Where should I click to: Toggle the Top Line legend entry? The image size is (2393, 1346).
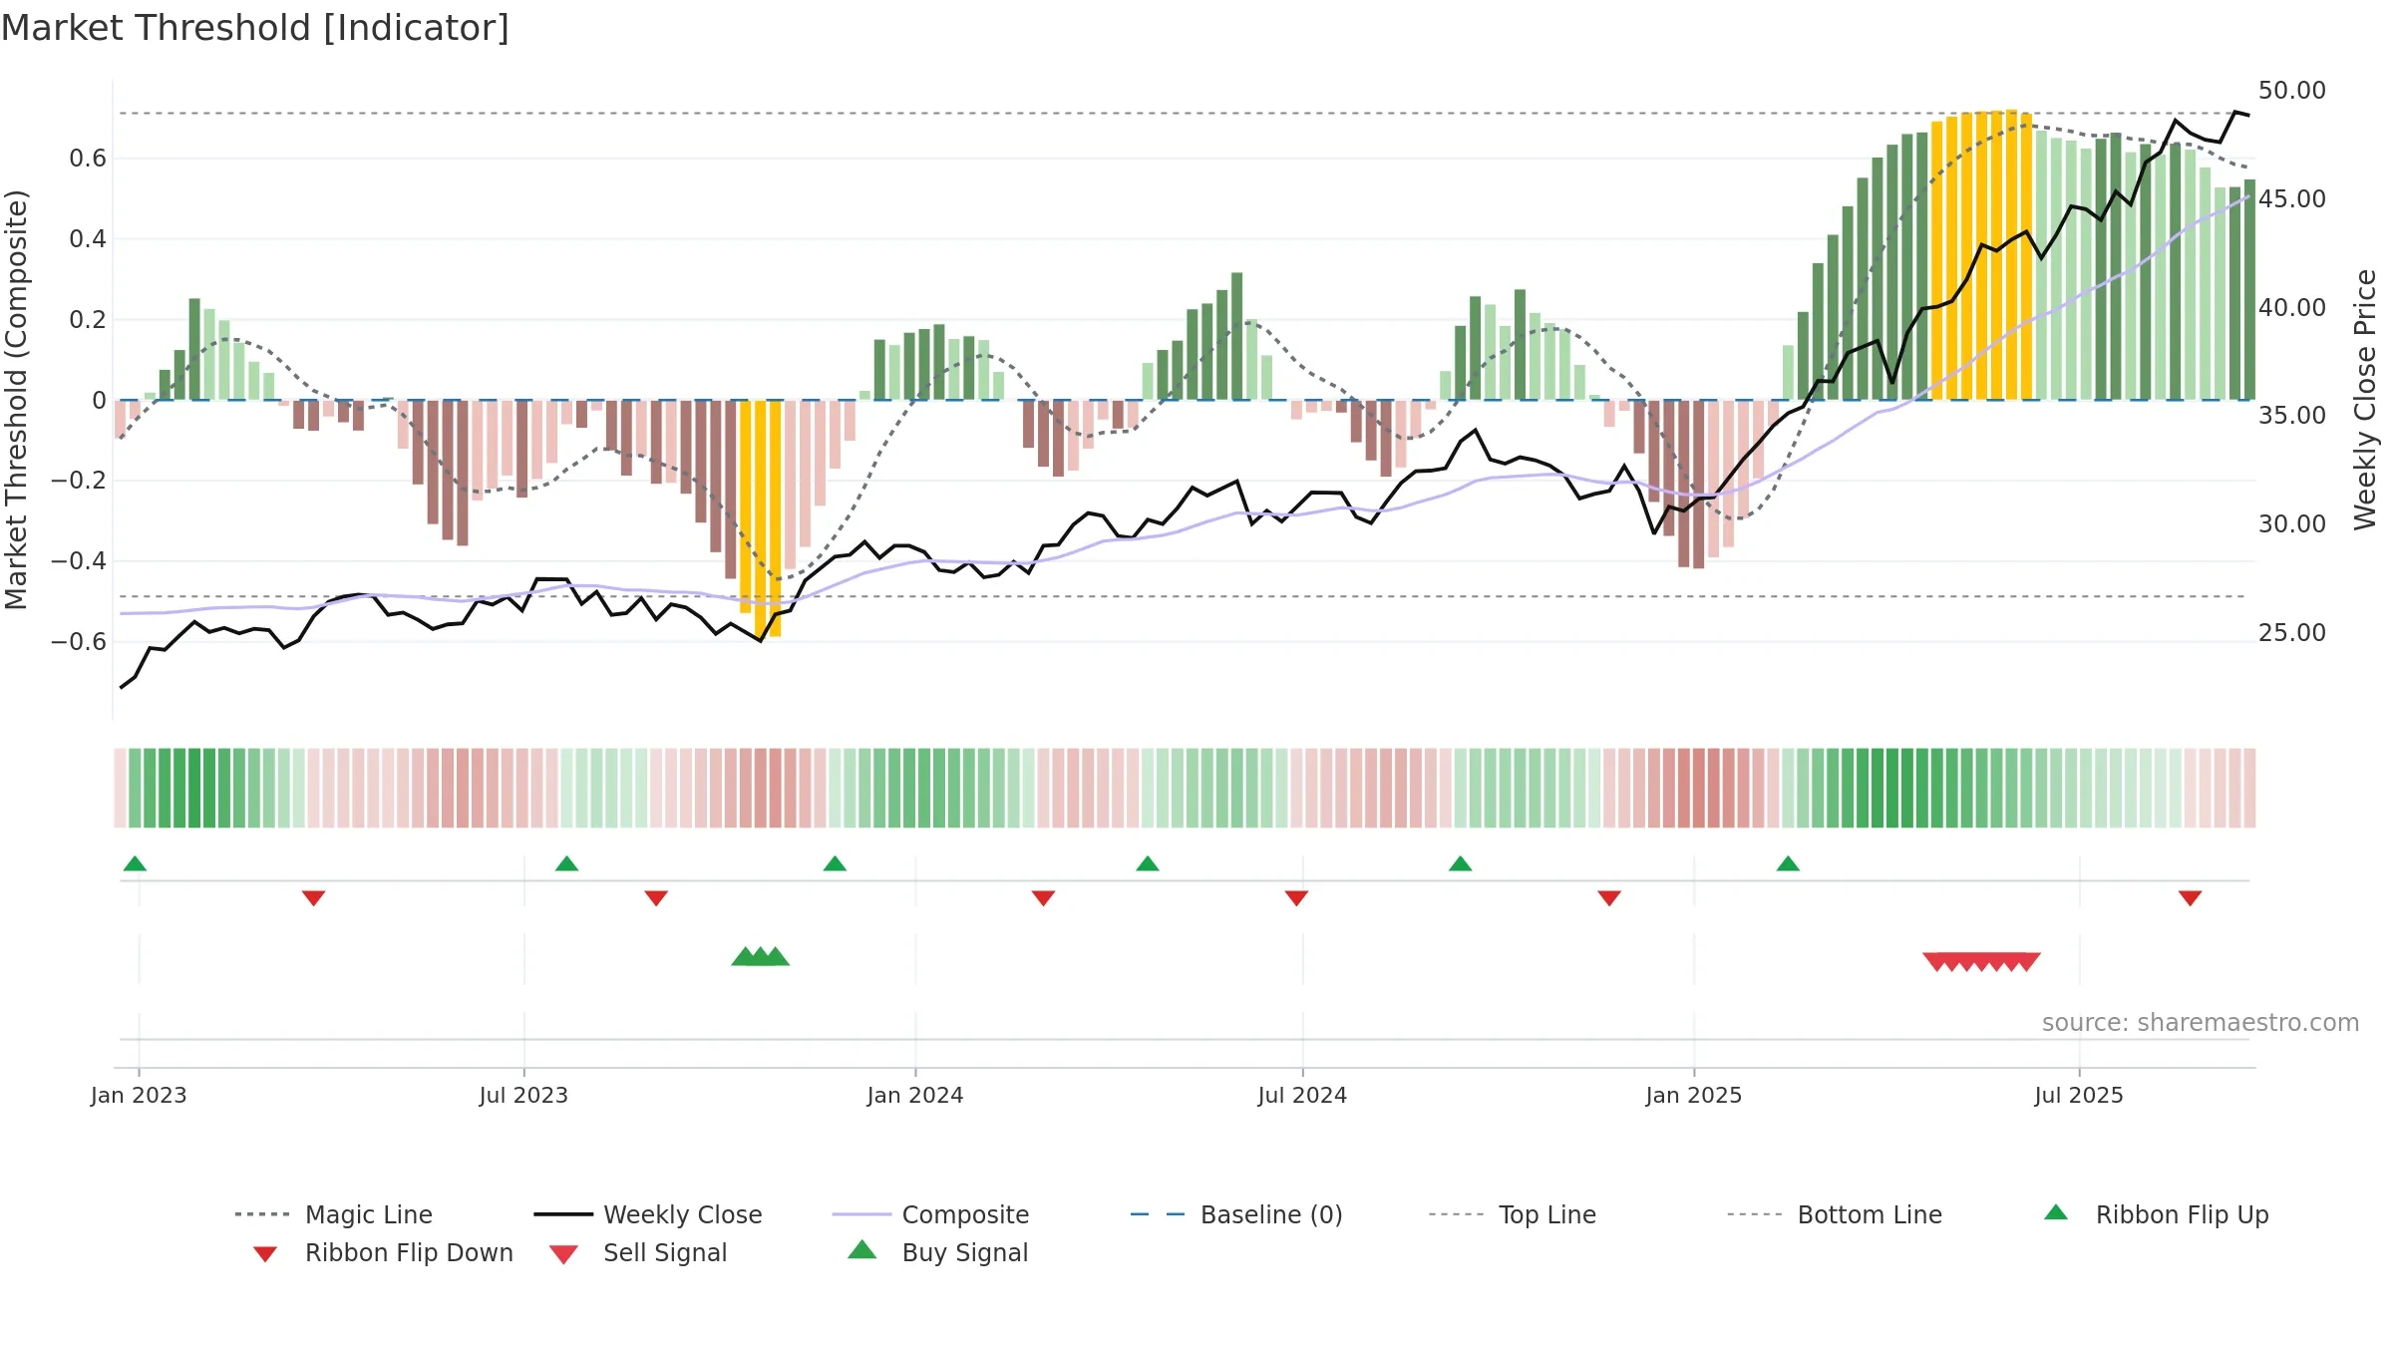point(1512,1214)
